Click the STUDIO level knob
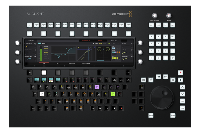 coord(169,16)
